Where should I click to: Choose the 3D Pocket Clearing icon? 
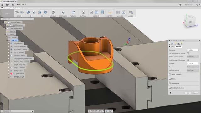click(45, 12)
